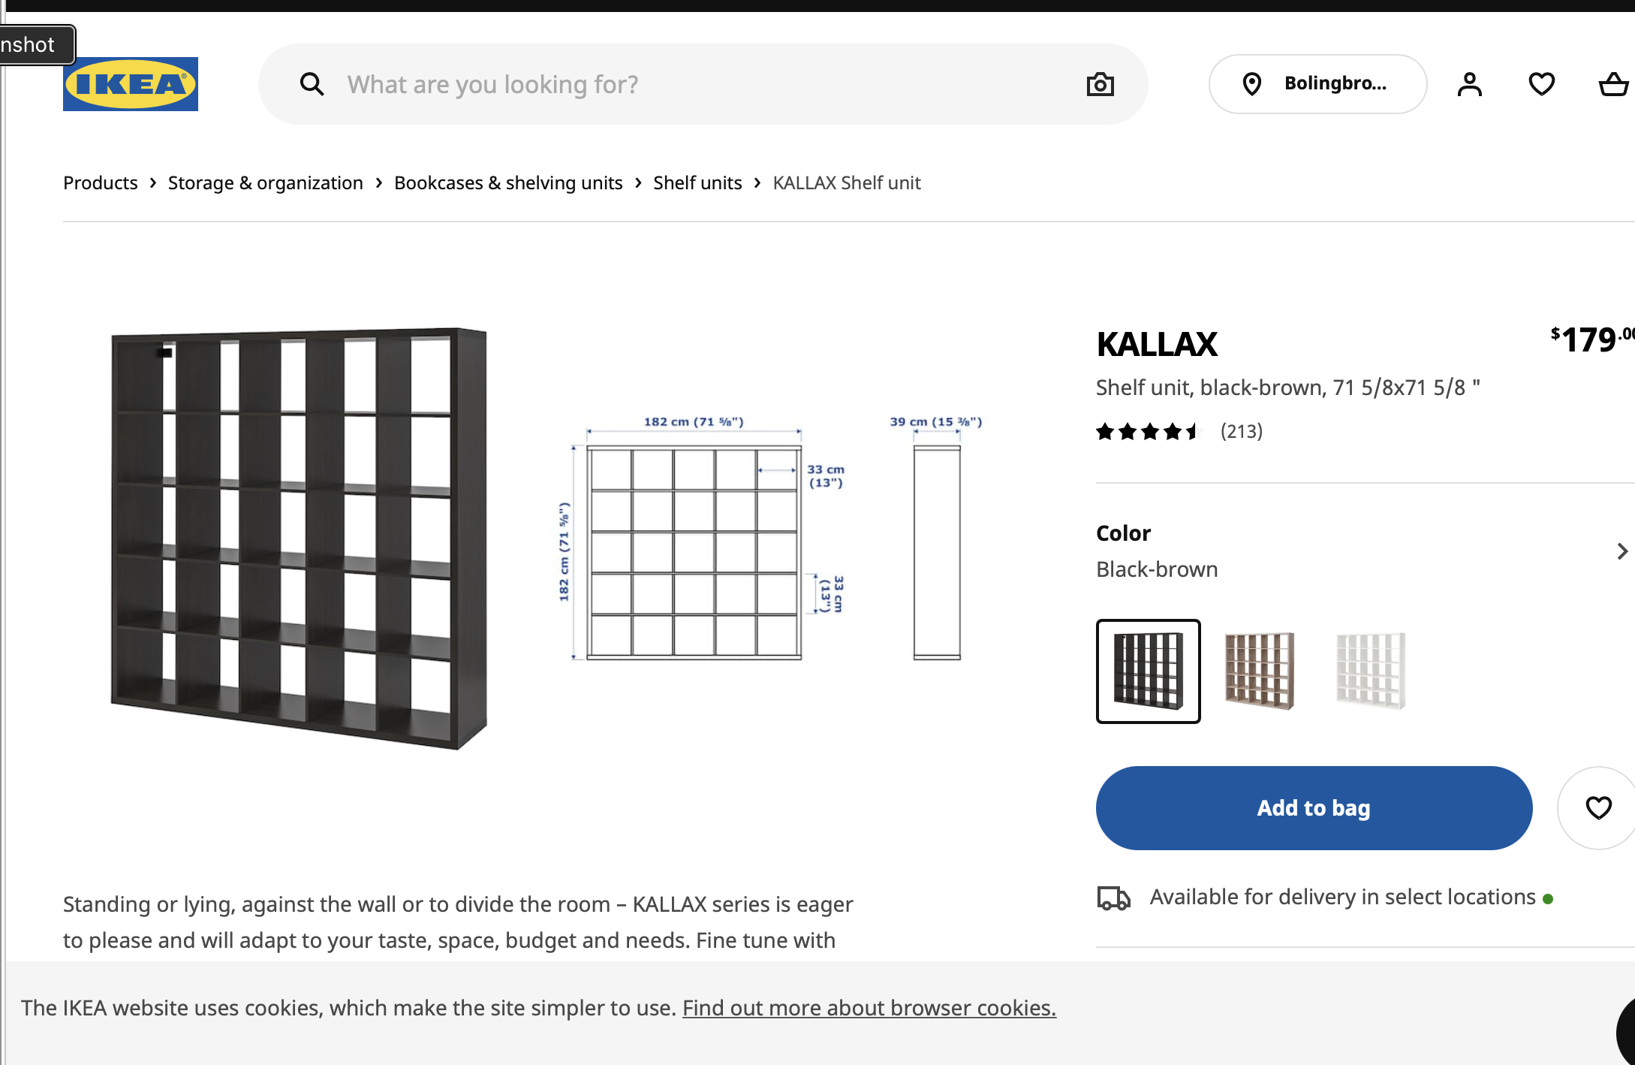The width and height of the screenshot is (1635, 1065).
Task: Select the black-brown color swatch
Action: (x=1148, y=671)
